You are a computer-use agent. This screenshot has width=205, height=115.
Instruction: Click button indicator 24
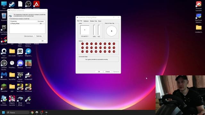coord(114,52)
